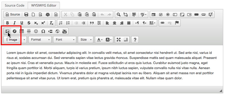Align text left
This screenshot has height=95, width=225.
tap(107, 23)
